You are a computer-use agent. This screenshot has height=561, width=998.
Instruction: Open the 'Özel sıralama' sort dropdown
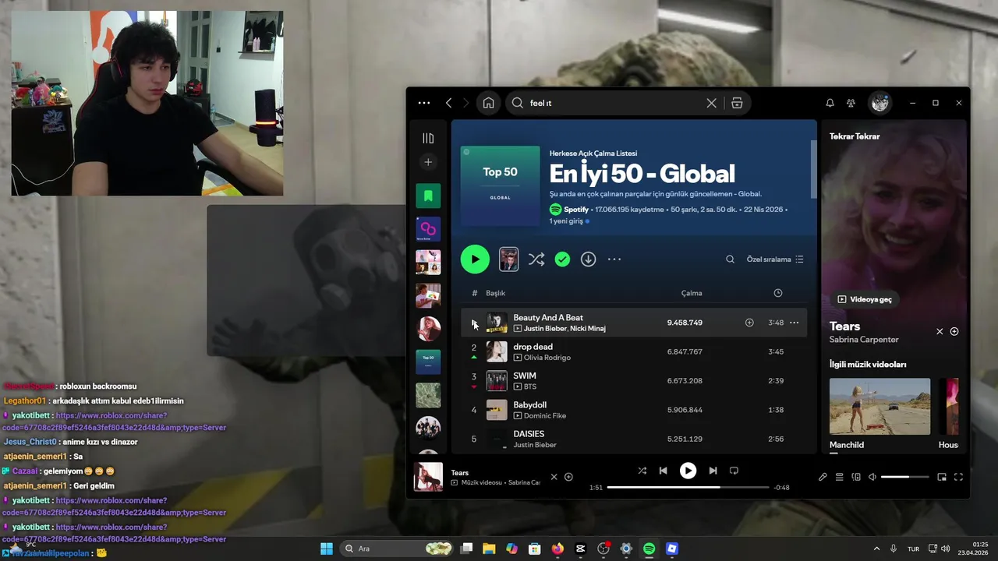pos(775,259)
